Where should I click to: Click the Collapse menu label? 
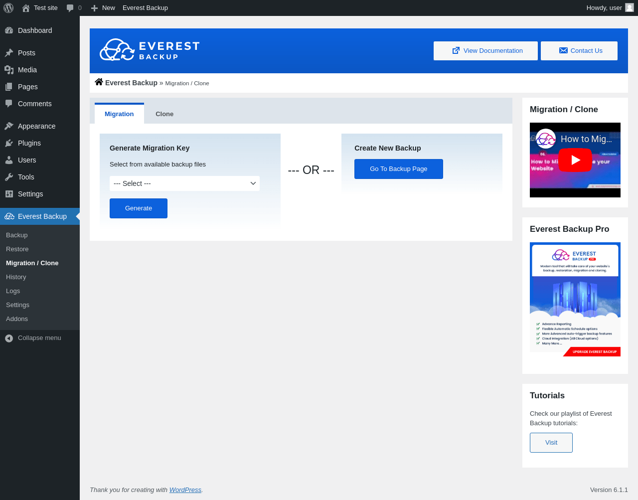(x=39, y=338)
